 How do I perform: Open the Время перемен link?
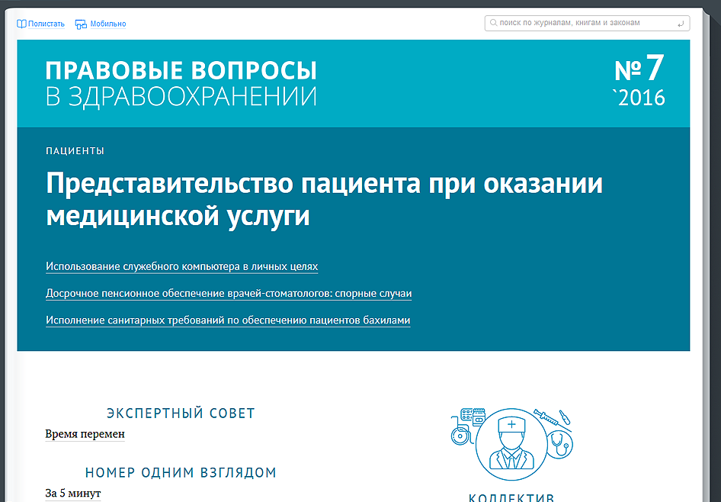pyautogui.click(x=85, y=434)
